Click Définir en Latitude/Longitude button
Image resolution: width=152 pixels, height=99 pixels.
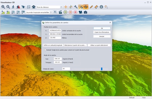point(53,45)
